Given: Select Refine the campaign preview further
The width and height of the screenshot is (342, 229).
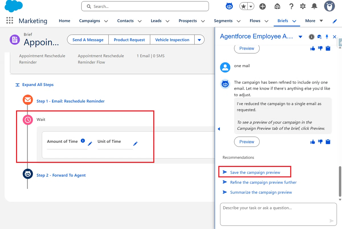Looking at the screenshot, I should click(x=263, y=182).
